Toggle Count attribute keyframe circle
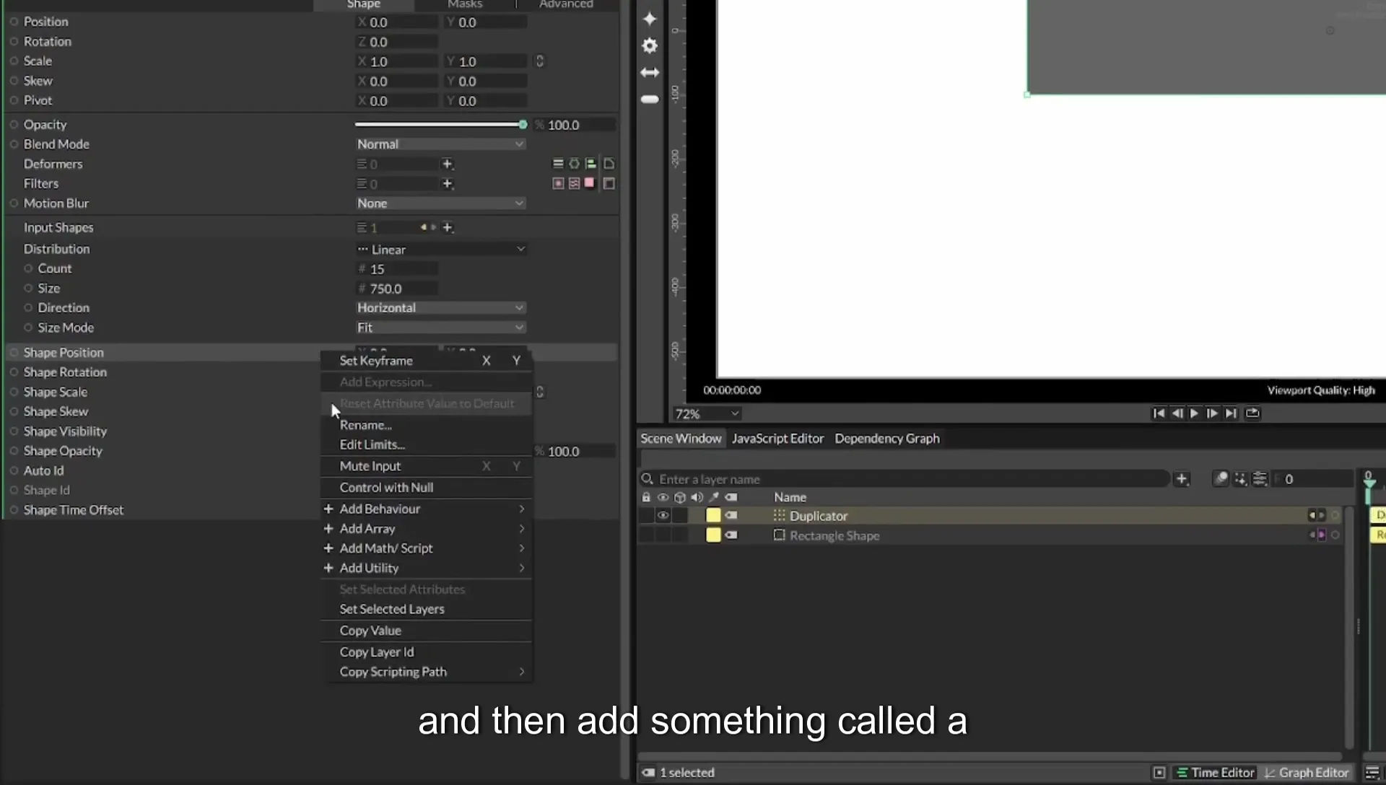 pyautogui.click(x=28, y=268)
